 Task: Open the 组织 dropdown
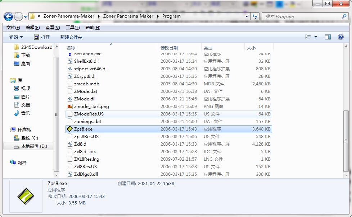coord(16,37)
